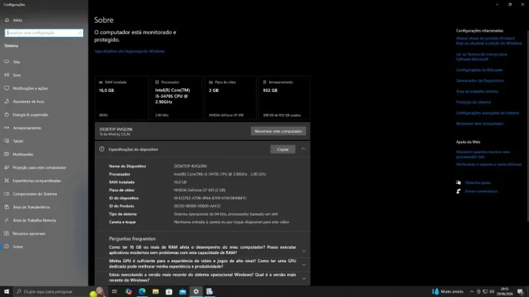Click the RAM instalada card
The image size is (529, 297).
point(122,98)
